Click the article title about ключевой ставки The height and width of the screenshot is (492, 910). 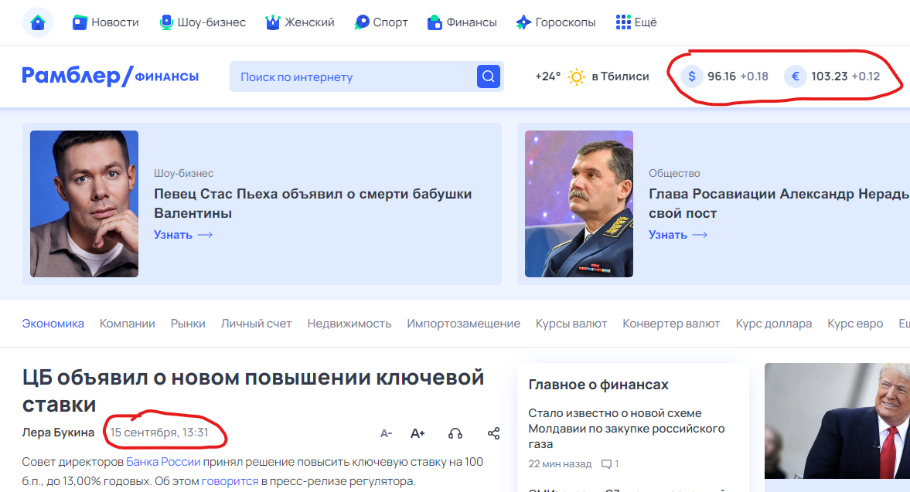click(x=253, y=391)
